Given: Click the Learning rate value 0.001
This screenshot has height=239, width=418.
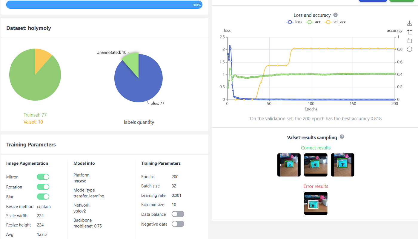Looking at the screenshot, I should click(x=176, y=196).
